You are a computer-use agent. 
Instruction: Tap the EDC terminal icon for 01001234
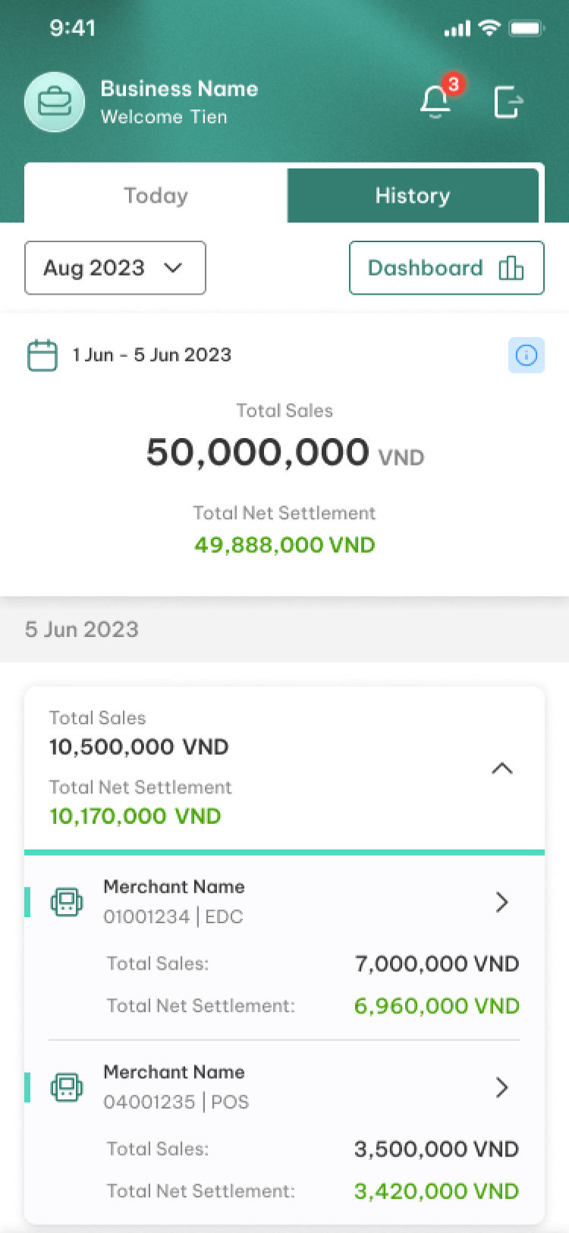click(x=67, y=902)
